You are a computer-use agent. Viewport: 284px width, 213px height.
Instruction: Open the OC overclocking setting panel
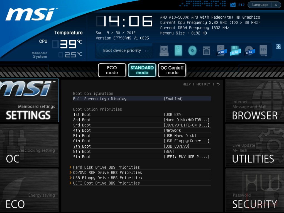tap(29, 145)
